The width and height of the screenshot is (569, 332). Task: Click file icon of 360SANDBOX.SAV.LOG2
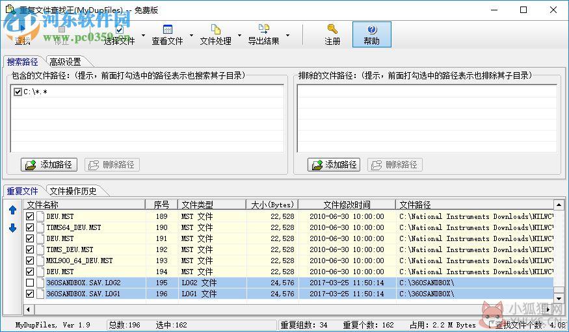coord(40,283)
